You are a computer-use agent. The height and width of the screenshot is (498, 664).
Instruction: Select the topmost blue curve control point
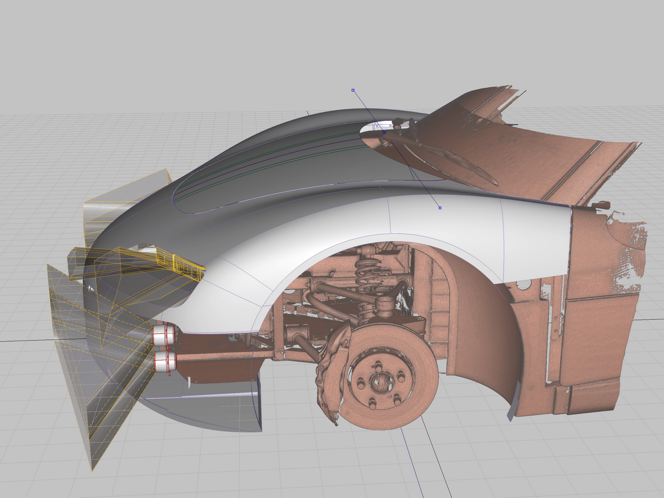353,90
